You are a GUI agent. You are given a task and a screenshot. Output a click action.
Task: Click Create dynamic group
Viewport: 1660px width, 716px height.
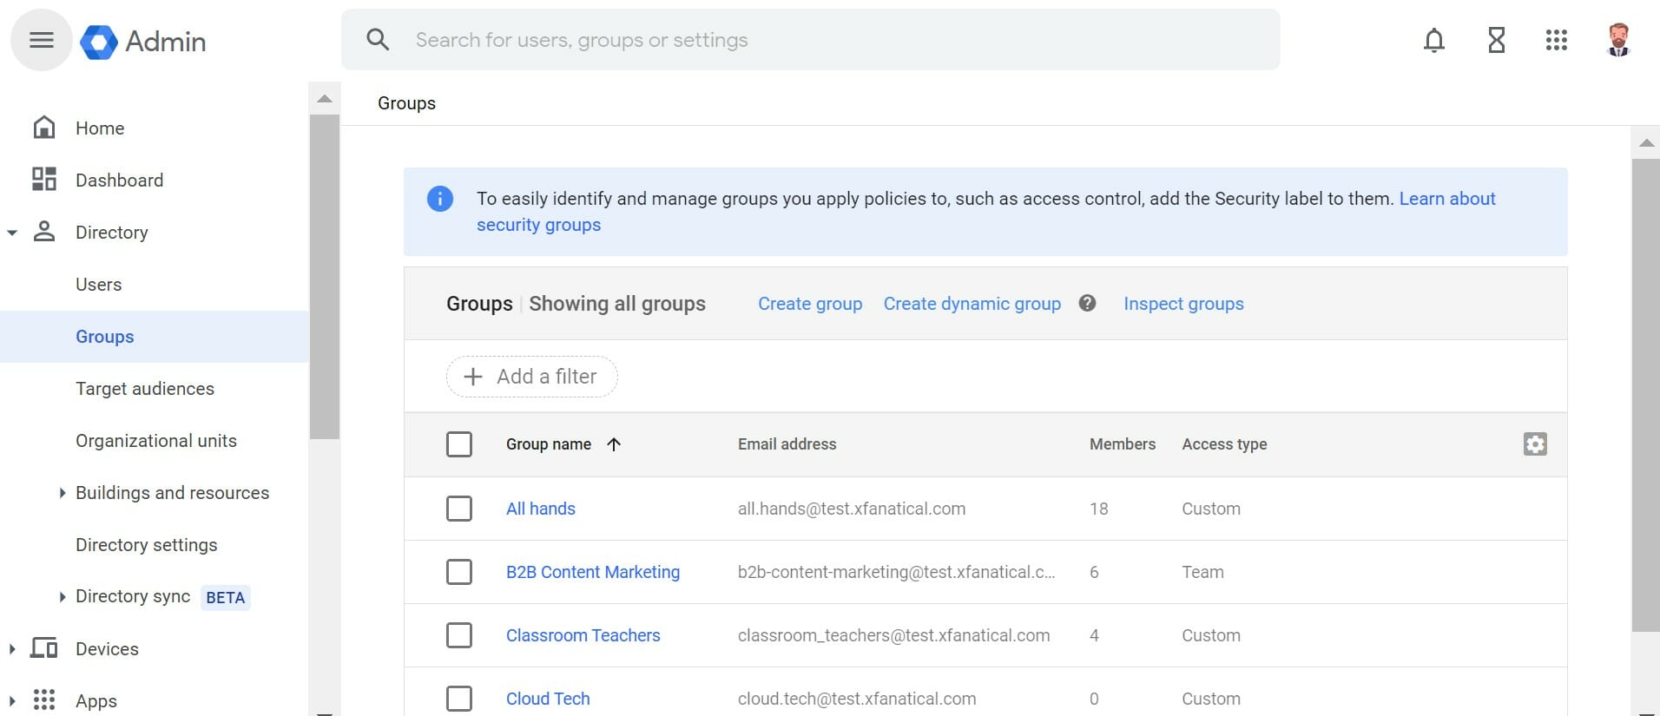point(972,304)
